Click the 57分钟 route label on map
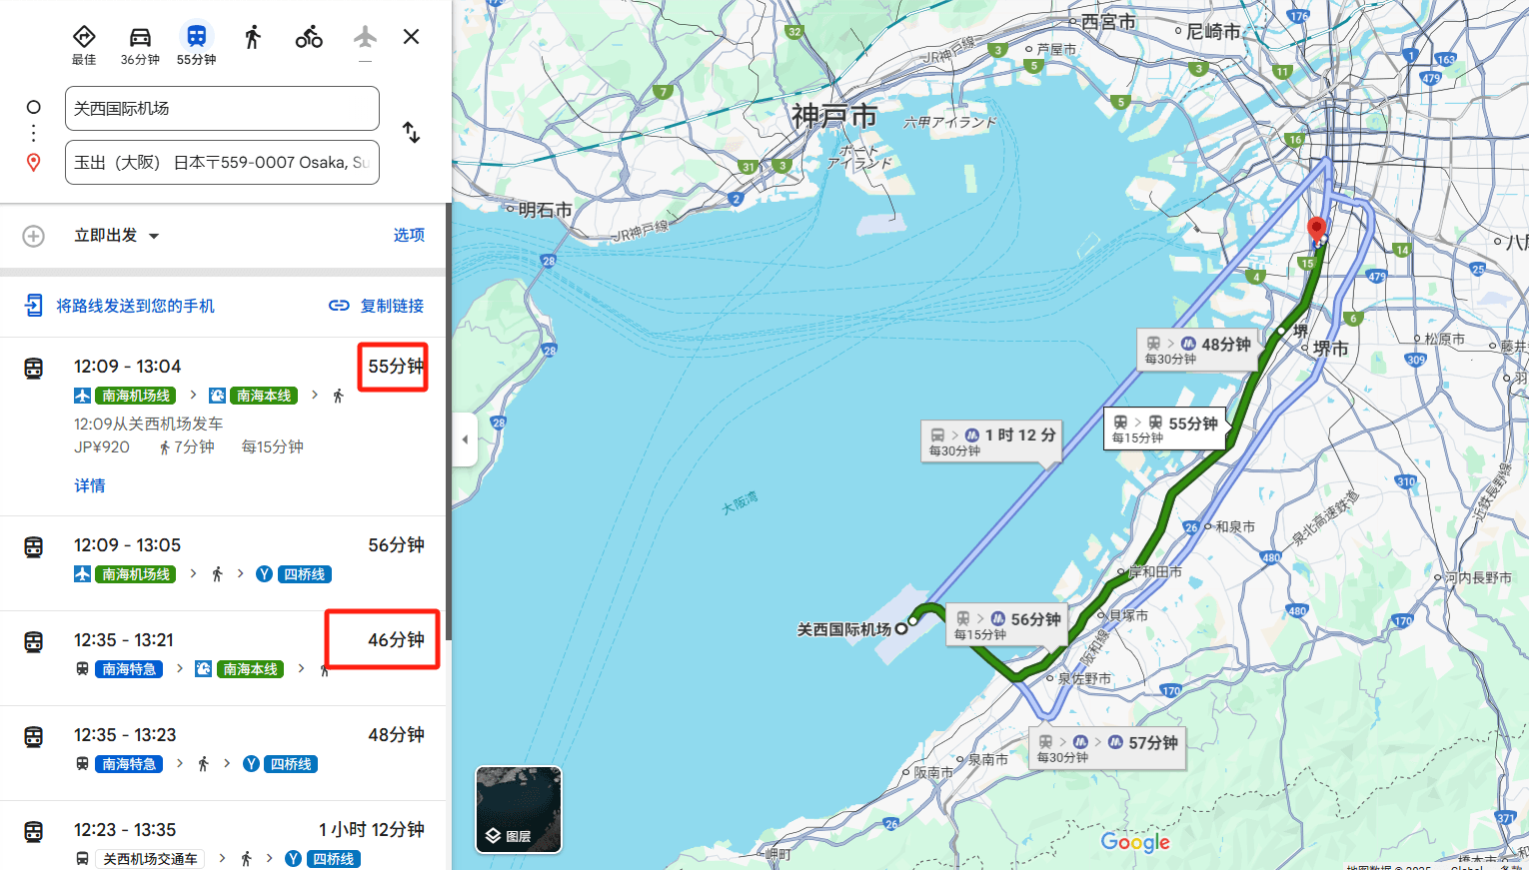The image size is (1529, 870). 1108,748
